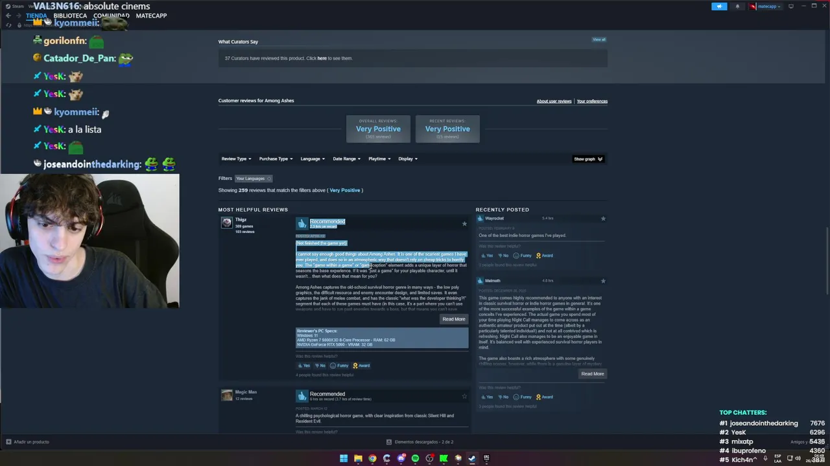Screen dimensions: 830x466
Task: Expand Show graph chevron
Action: 600,159
